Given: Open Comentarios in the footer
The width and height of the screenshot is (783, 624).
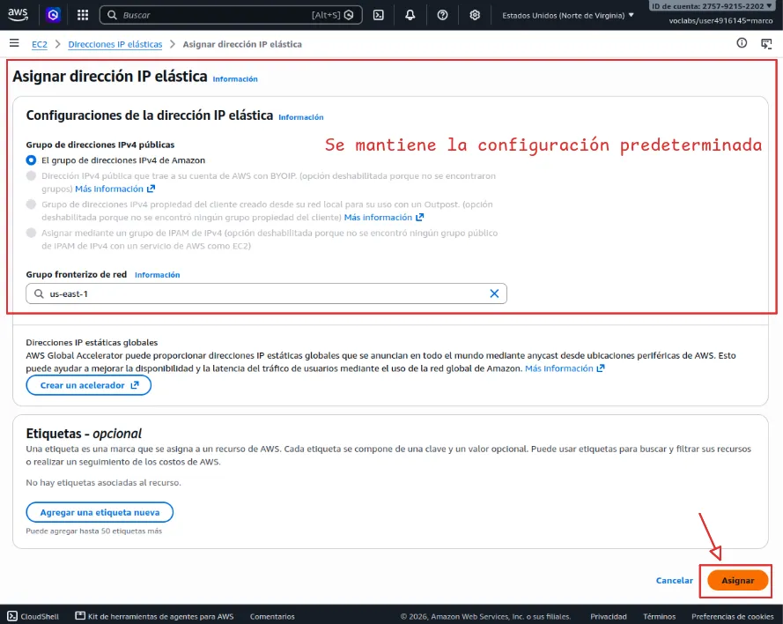Looking at the screenshot, I should click(272, 616).
